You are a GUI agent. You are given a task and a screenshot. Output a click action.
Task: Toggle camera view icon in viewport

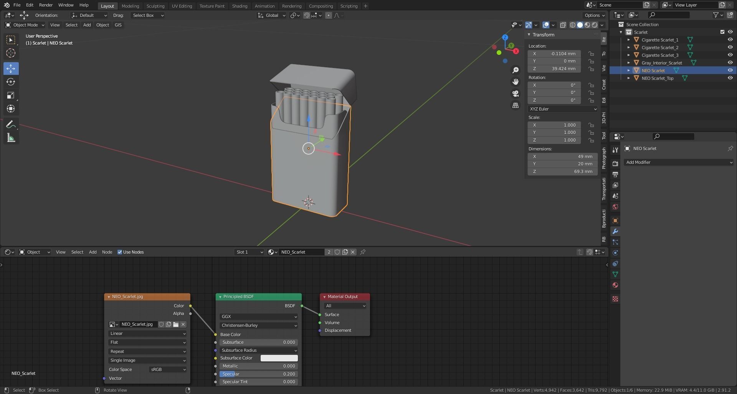(516, 94)
